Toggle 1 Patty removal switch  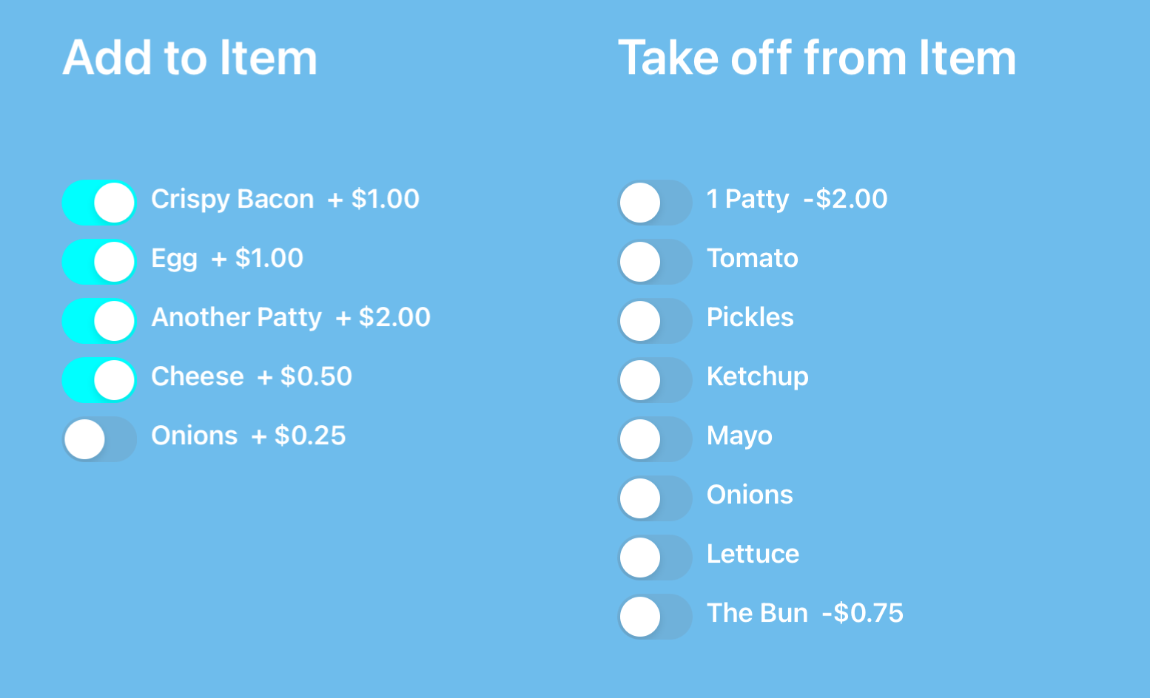tap(654, 202)
